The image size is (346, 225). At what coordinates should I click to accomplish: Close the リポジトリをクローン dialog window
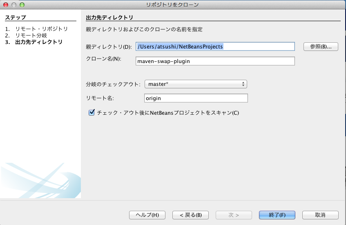[6, 5]
